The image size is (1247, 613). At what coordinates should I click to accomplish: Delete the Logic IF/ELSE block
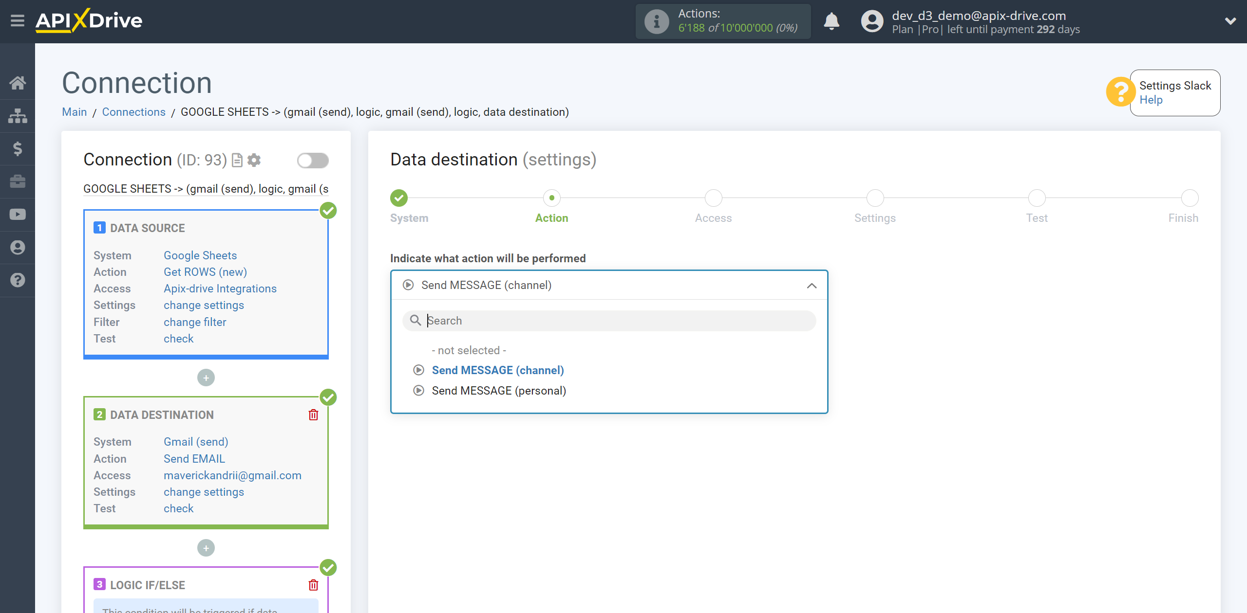tap(313, 585)
